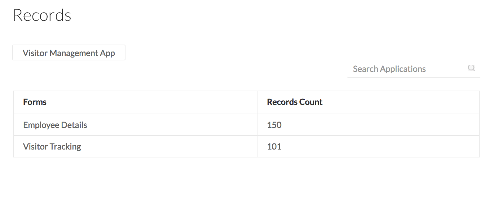Click the Forms column header
This screenshot has width=502, height=197.
pos(35,102)
